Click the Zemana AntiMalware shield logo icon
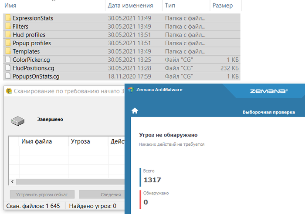 131,90
